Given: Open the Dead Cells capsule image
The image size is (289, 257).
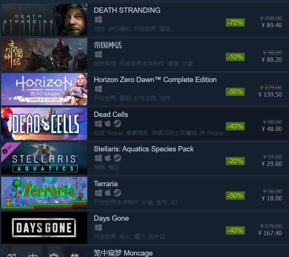Looking at the screenshot, I should pos(44,124).
